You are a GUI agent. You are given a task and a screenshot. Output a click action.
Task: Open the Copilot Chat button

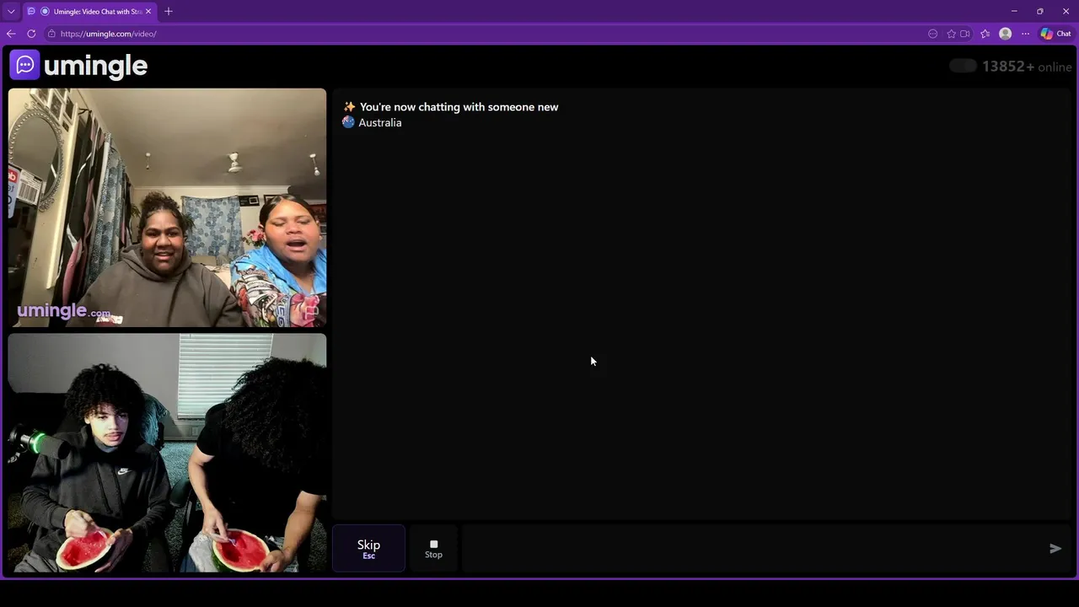[1055, 34]
